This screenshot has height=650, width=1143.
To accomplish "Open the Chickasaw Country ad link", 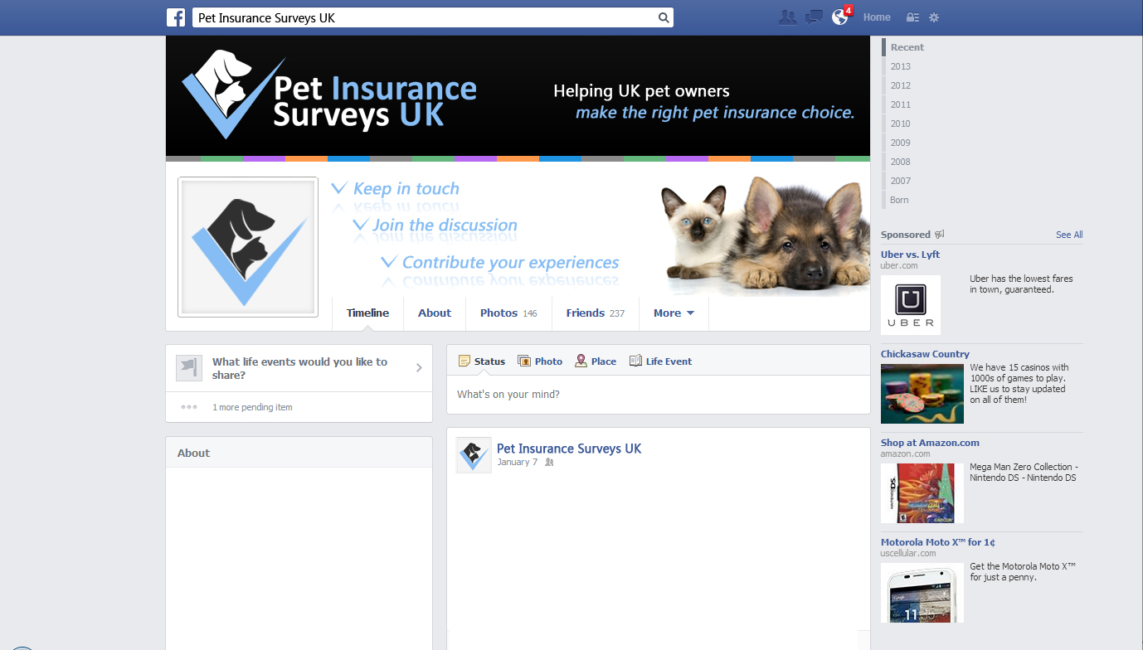I will coord(925,354).
